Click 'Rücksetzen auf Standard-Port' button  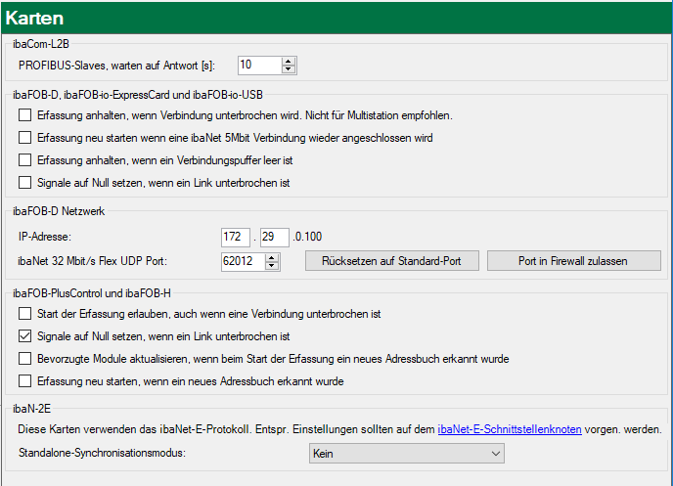pos(392,261)
